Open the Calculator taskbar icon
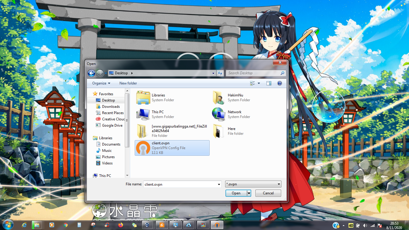Screen dimensions: 409x230 [x=79, y=225]
